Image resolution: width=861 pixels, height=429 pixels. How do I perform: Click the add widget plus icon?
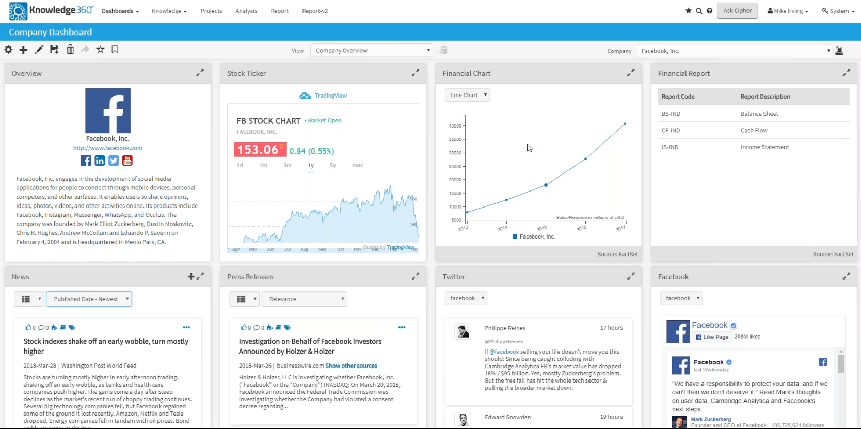[x=23, y=50]
